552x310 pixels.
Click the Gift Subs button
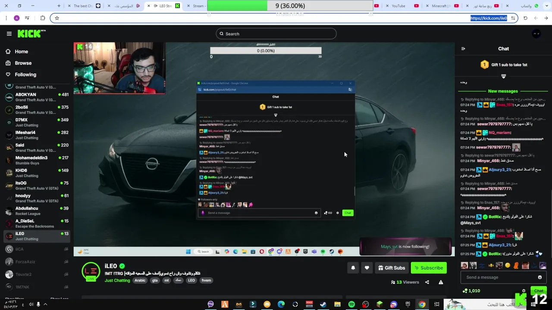click(392, 268)
